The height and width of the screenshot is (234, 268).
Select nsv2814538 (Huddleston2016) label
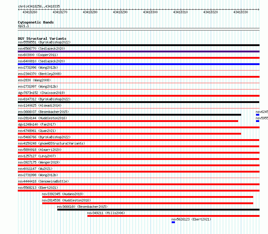coord(66,200)
